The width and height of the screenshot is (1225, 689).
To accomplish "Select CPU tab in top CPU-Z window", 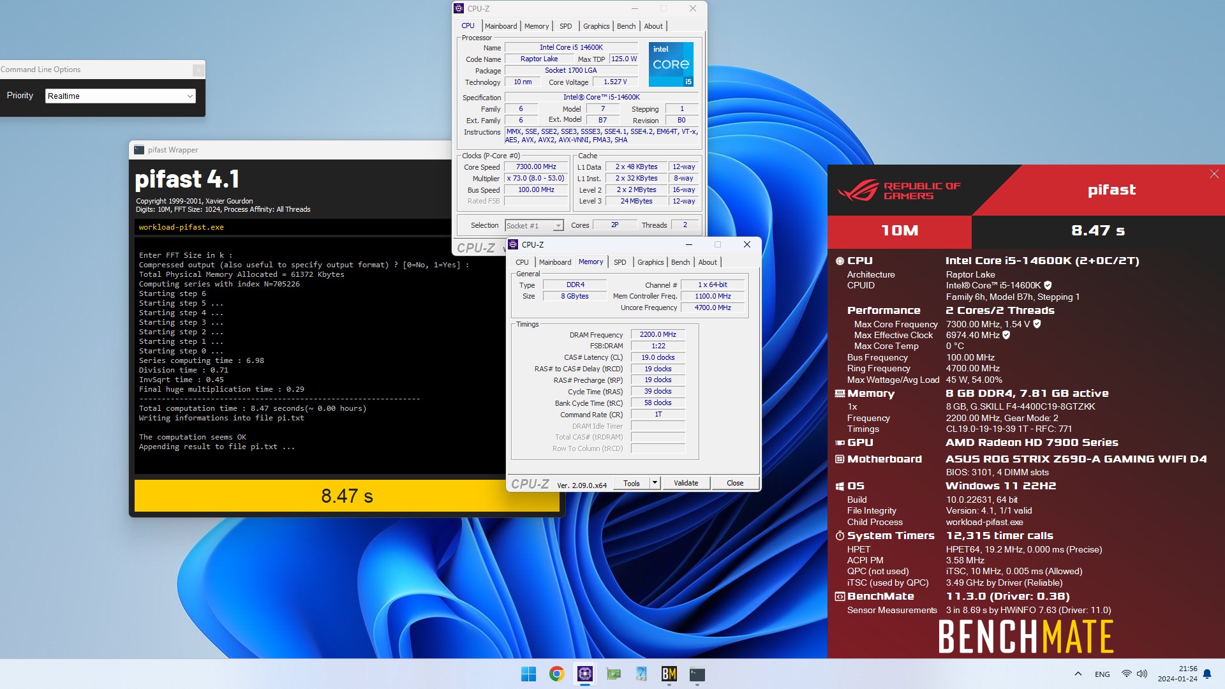I will coord(468,26).
